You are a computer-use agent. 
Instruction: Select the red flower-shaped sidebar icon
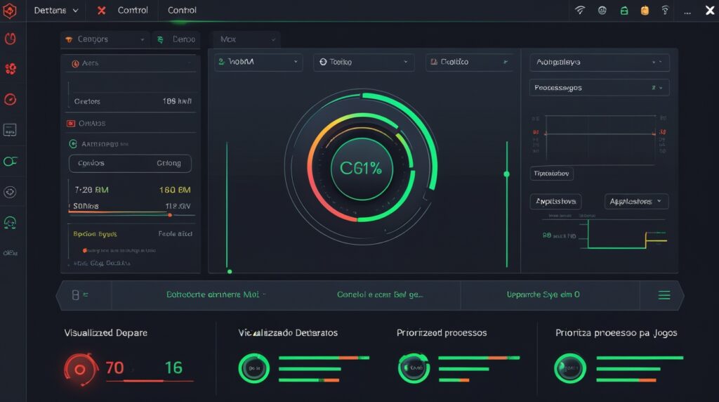(10, 69)
